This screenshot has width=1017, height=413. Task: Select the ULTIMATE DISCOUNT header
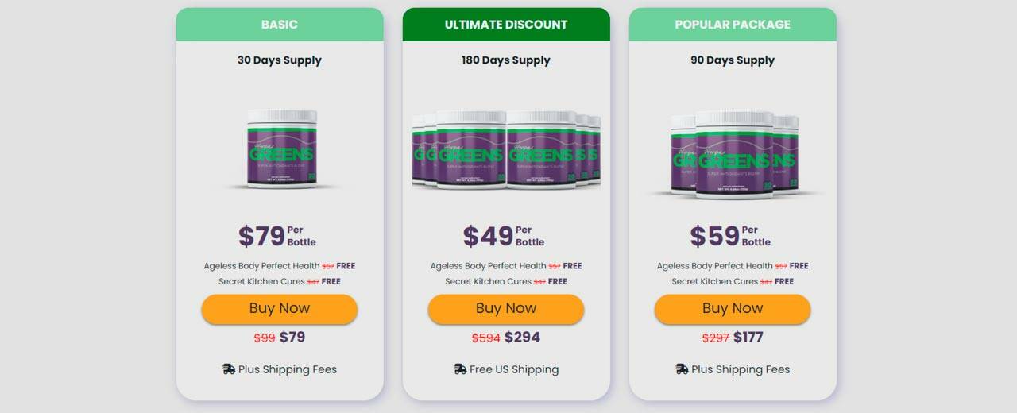[506, 25]
